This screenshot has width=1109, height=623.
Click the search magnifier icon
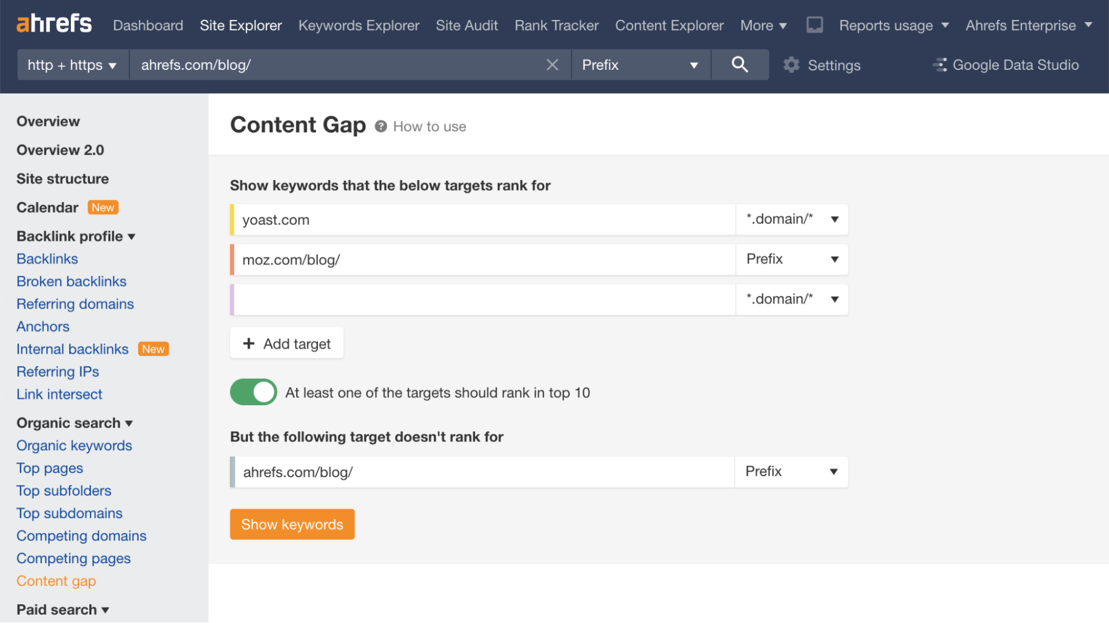739,65
